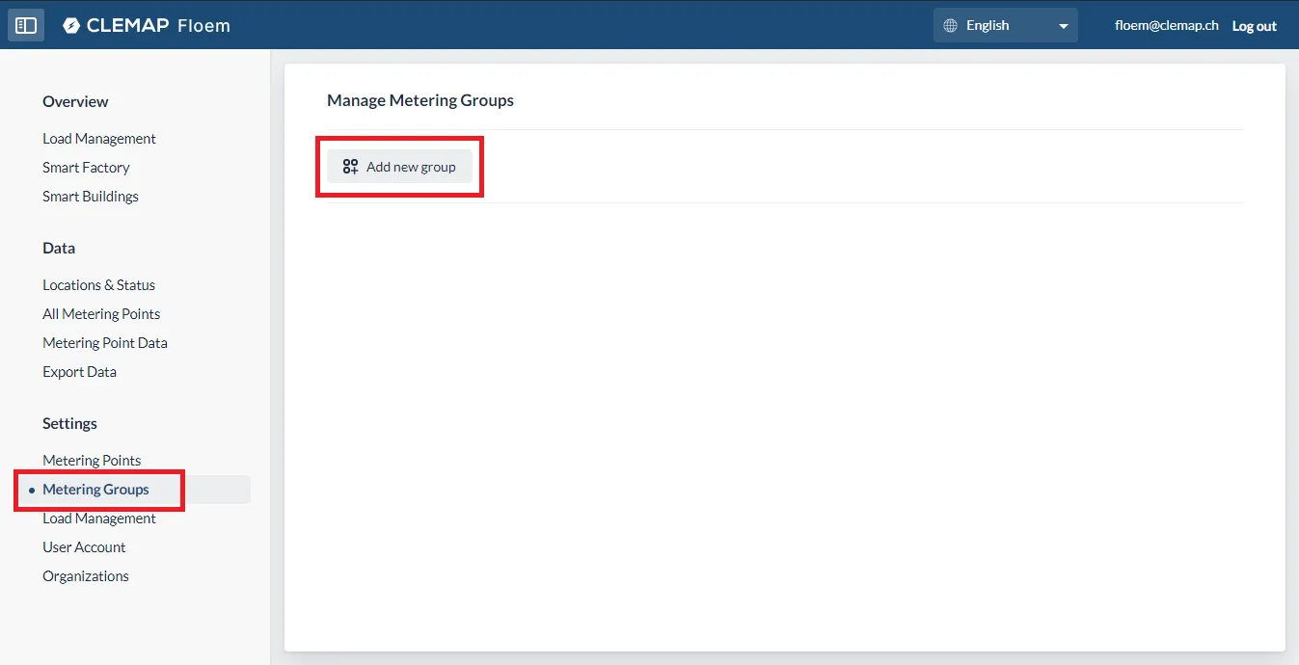Viewport: 1299px width, 665px height.
Task: Click the globe language icon
Action: [951, 25]
